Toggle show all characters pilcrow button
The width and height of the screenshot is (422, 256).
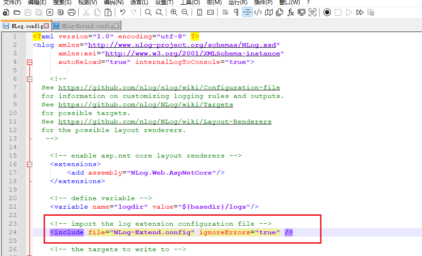click(236, 12)
